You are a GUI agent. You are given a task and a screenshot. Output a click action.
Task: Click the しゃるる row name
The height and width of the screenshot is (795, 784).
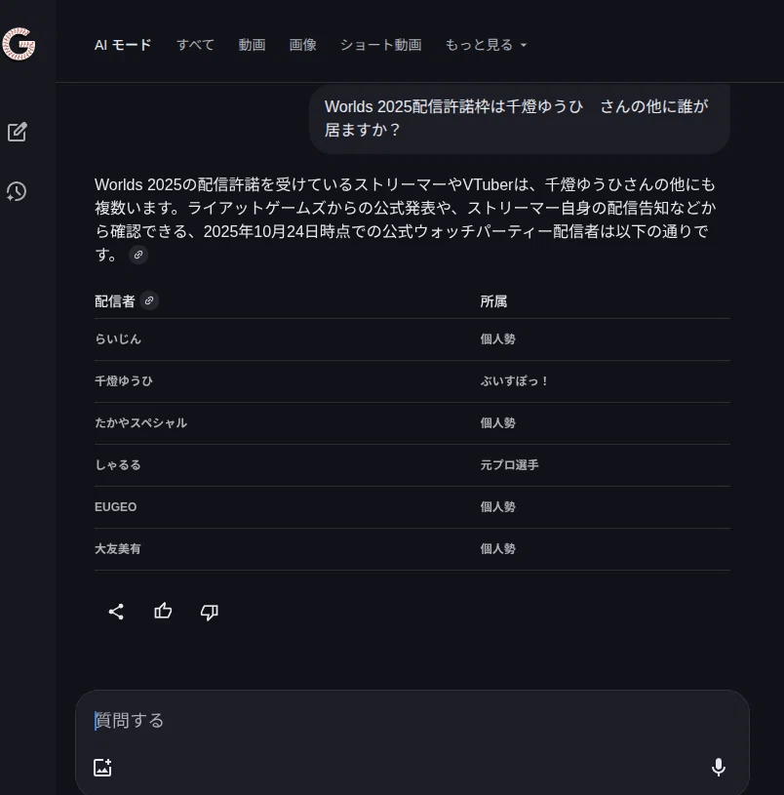pos(118,465)
